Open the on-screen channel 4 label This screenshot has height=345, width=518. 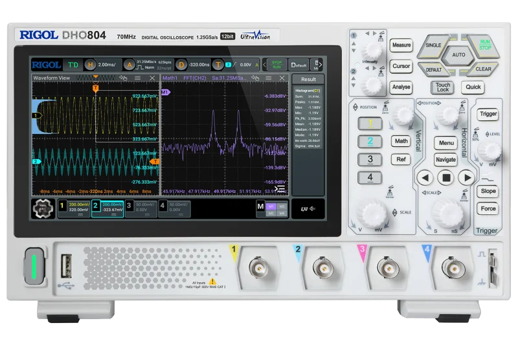[x=174, y=208]
